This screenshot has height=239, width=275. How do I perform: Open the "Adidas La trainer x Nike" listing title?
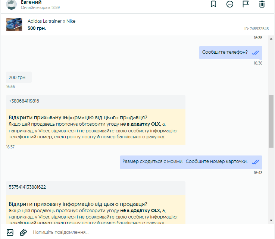coord(51,21)
